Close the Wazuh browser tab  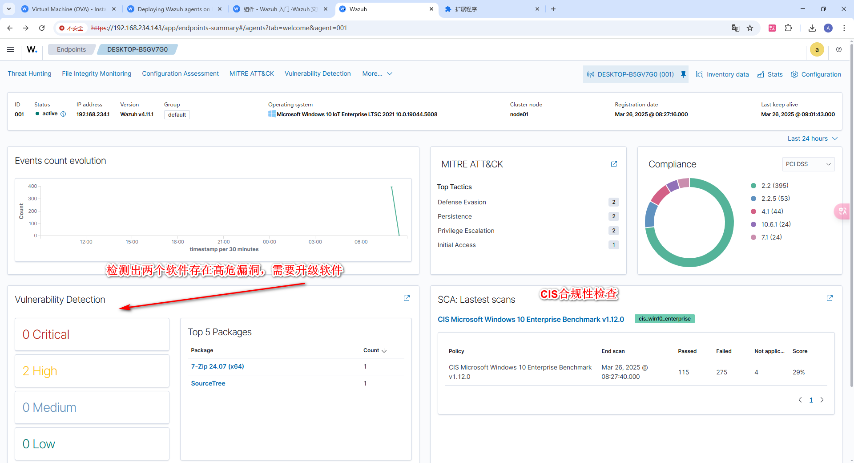431,9
